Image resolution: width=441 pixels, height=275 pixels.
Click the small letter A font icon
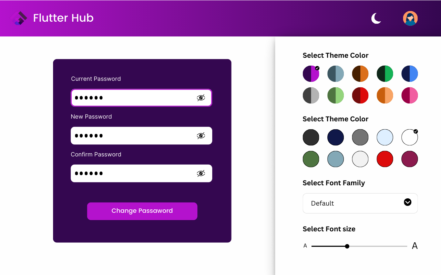[x=305, y=246]
